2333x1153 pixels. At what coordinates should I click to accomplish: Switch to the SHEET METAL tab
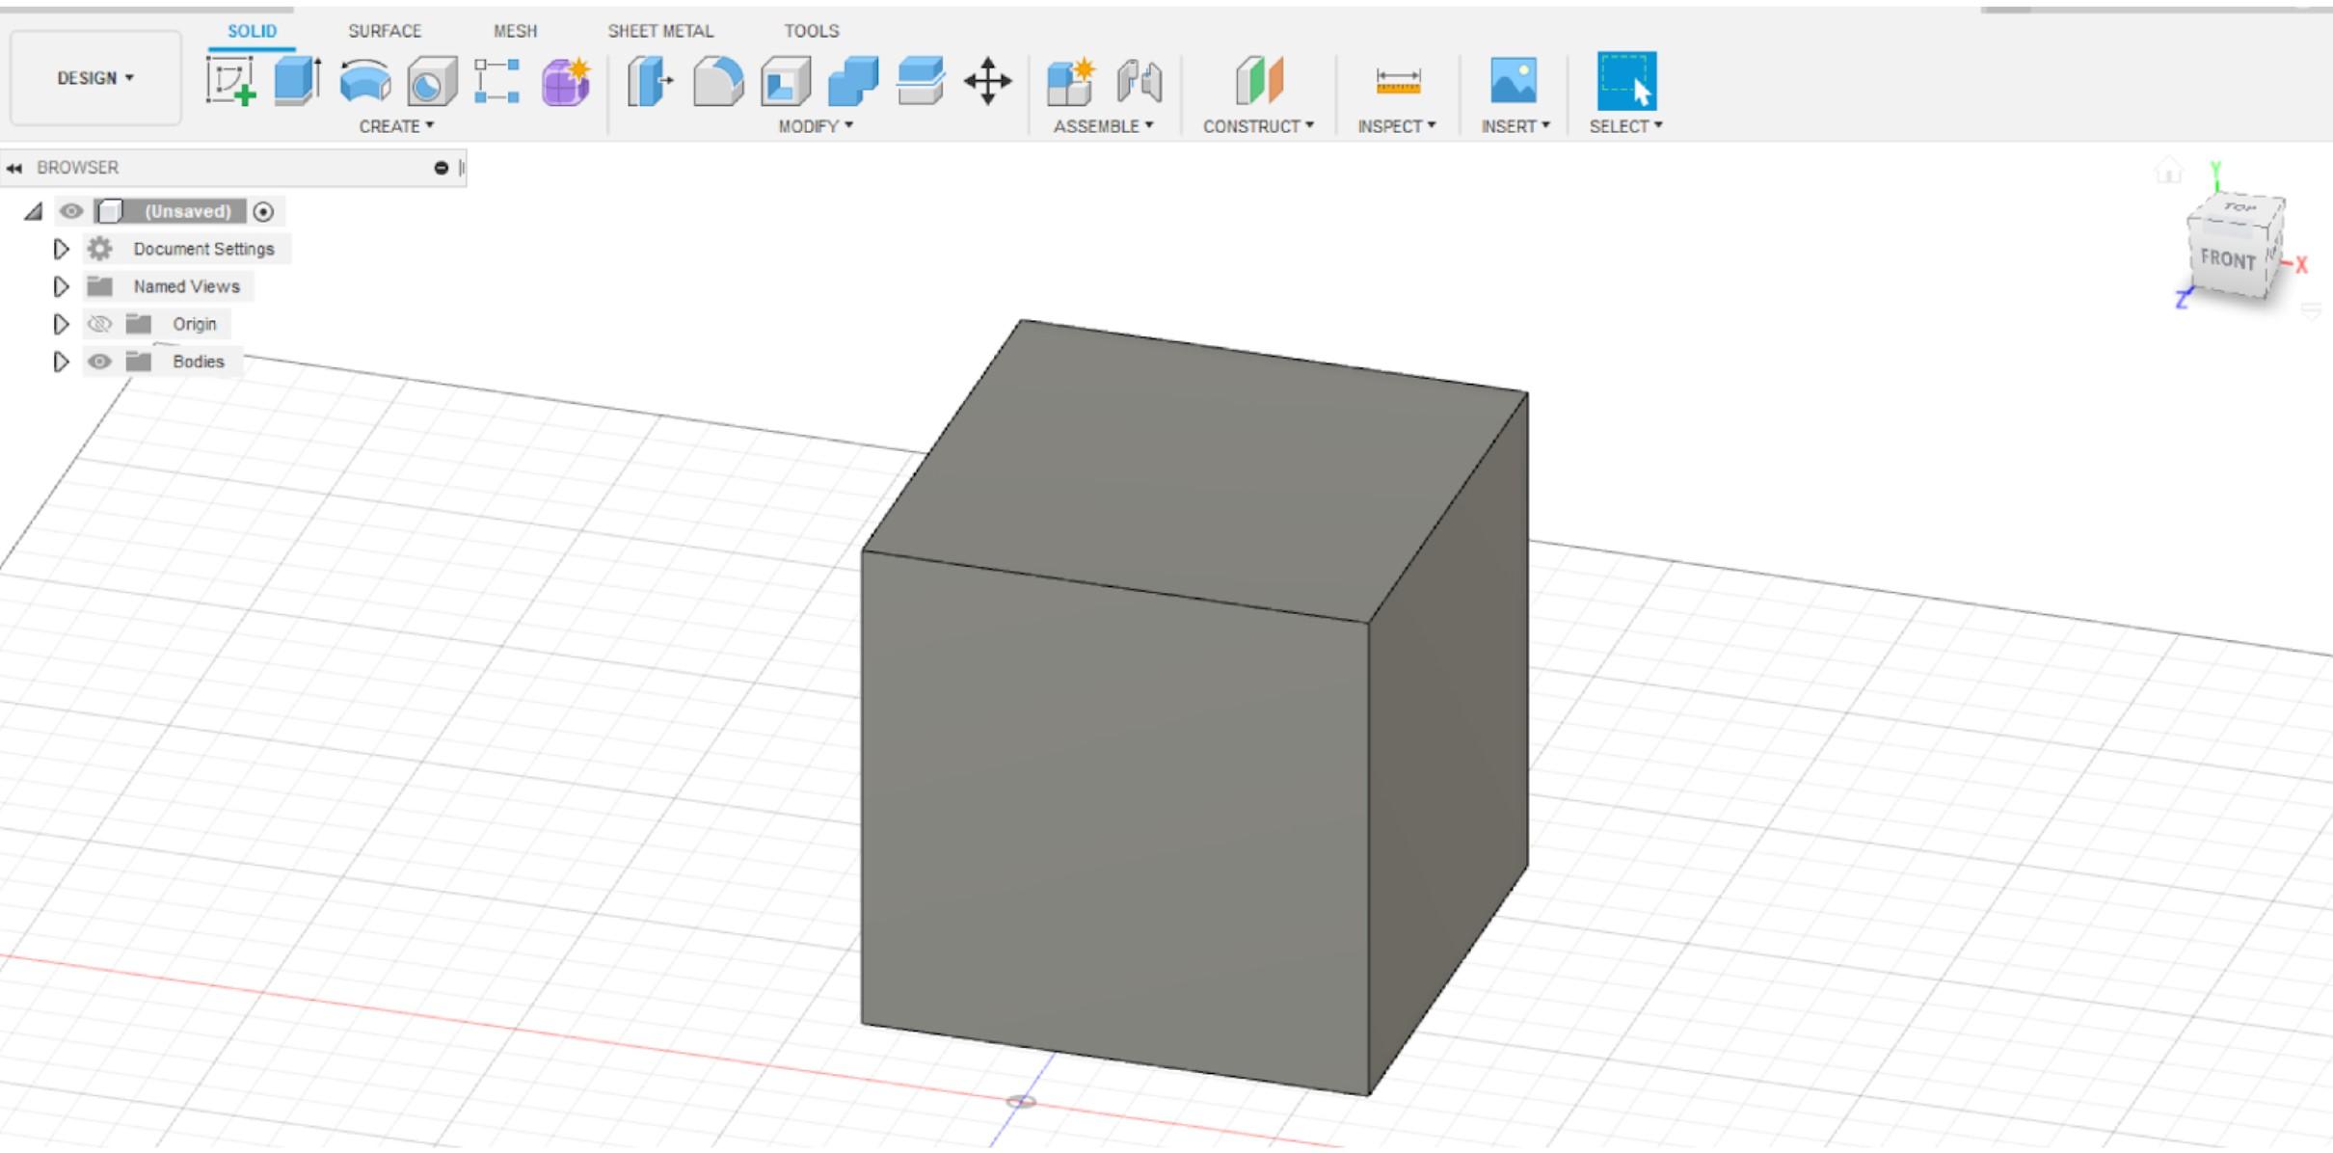[660, 31]
